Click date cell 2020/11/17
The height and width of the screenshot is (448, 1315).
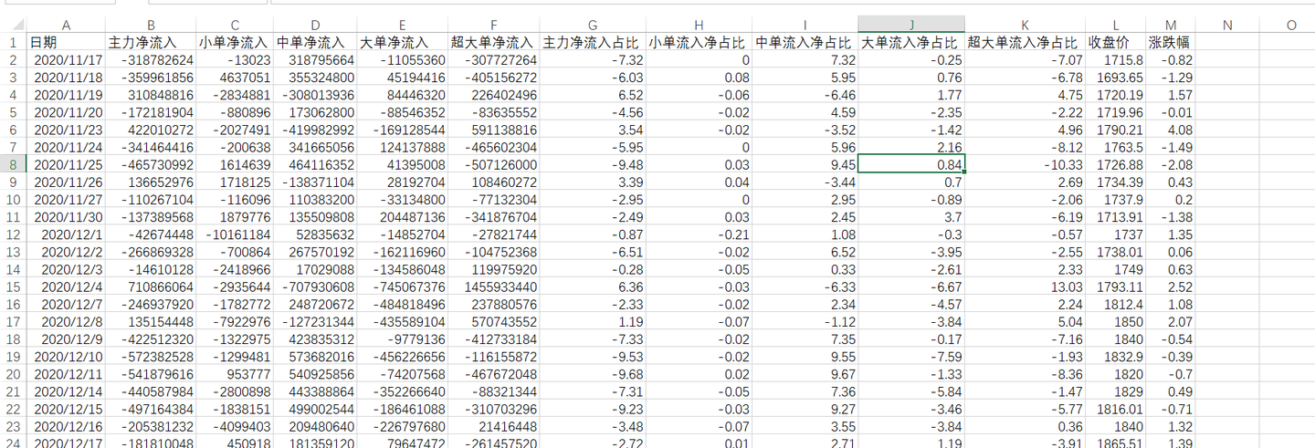[x=67, y=59]
